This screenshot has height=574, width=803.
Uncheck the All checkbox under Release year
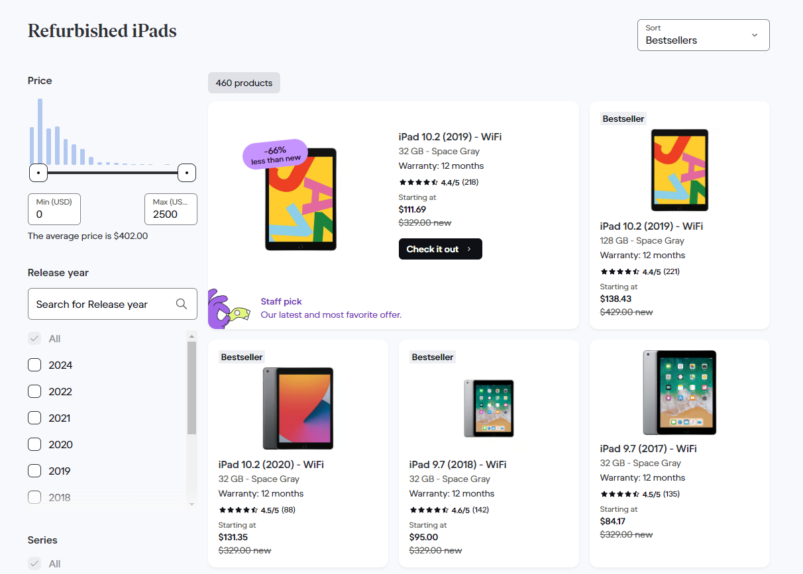pyautogui.click(x=34, y=338)
